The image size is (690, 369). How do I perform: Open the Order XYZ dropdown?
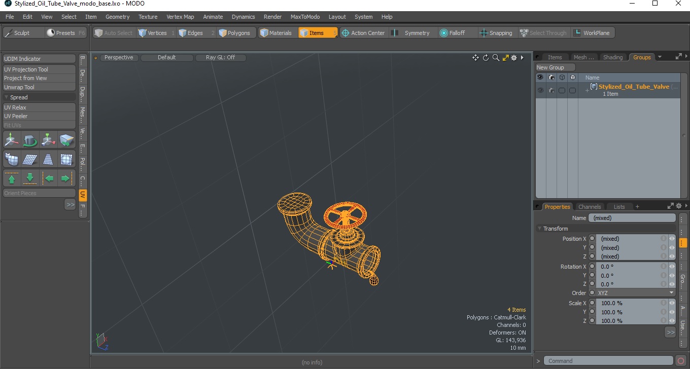pyautogui.click(x=636, y=293)
